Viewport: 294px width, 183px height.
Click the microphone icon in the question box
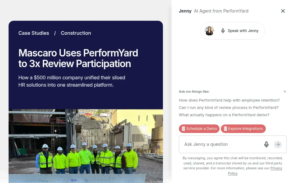266,144
